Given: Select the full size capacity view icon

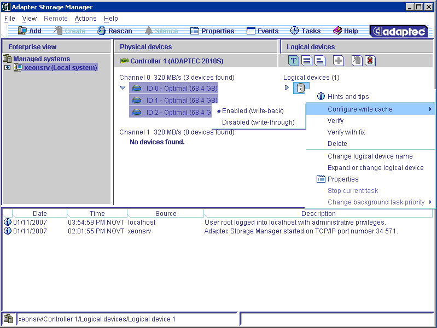Looking at the screenshot, I should click(x=307, y=61).
